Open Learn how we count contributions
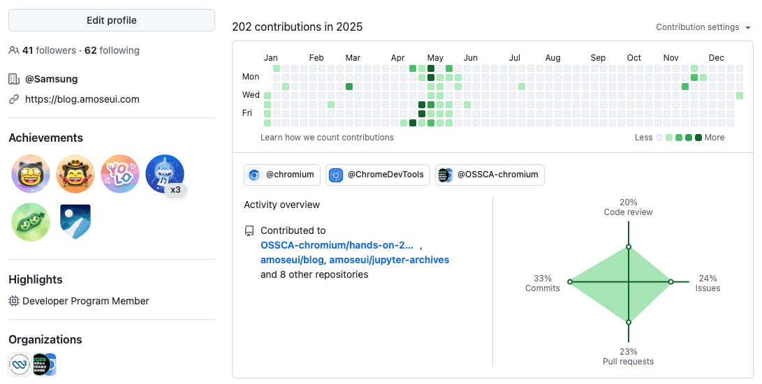This screenshot has width=762, height=384. (327, 138)
